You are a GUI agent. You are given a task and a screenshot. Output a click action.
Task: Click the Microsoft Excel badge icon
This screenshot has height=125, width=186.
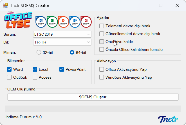pyautogui.click(x=52, y=22)
